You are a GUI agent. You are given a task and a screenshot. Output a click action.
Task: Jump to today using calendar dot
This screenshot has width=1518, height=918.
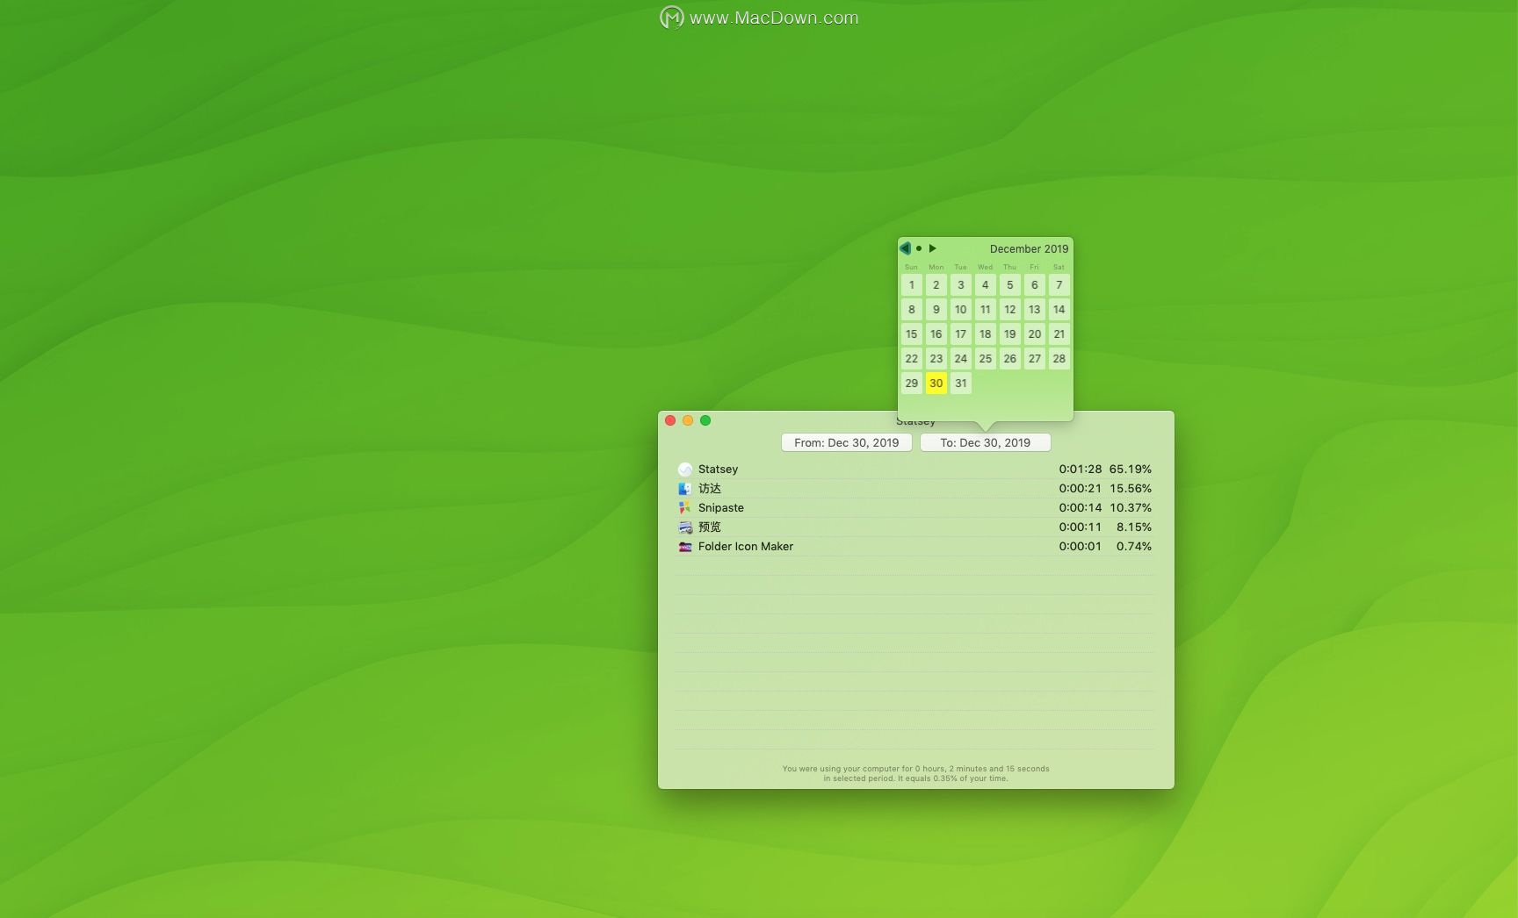[x=919, y=248]
